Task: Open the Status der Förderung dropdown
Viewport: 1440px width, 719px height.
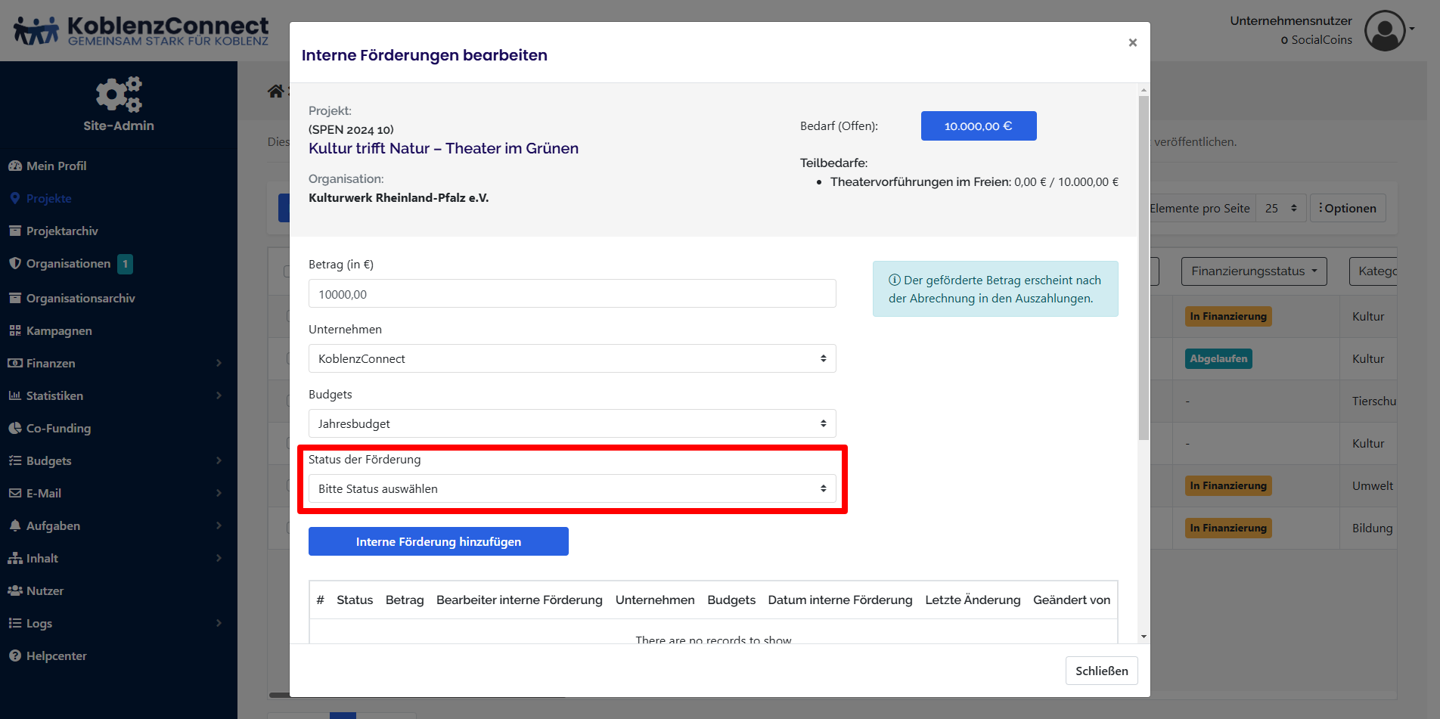Action: click(x=572, y=488)
